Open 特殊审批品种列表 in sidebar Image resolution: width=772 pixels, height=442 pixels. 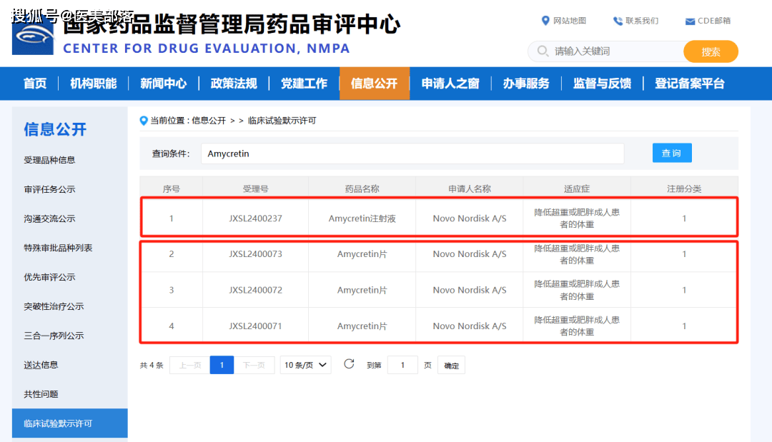(58, 248)
